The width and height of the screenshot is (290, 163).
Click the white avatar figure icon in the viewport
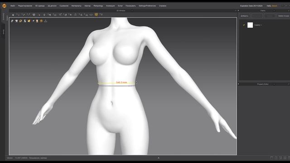tap(25, 21)
